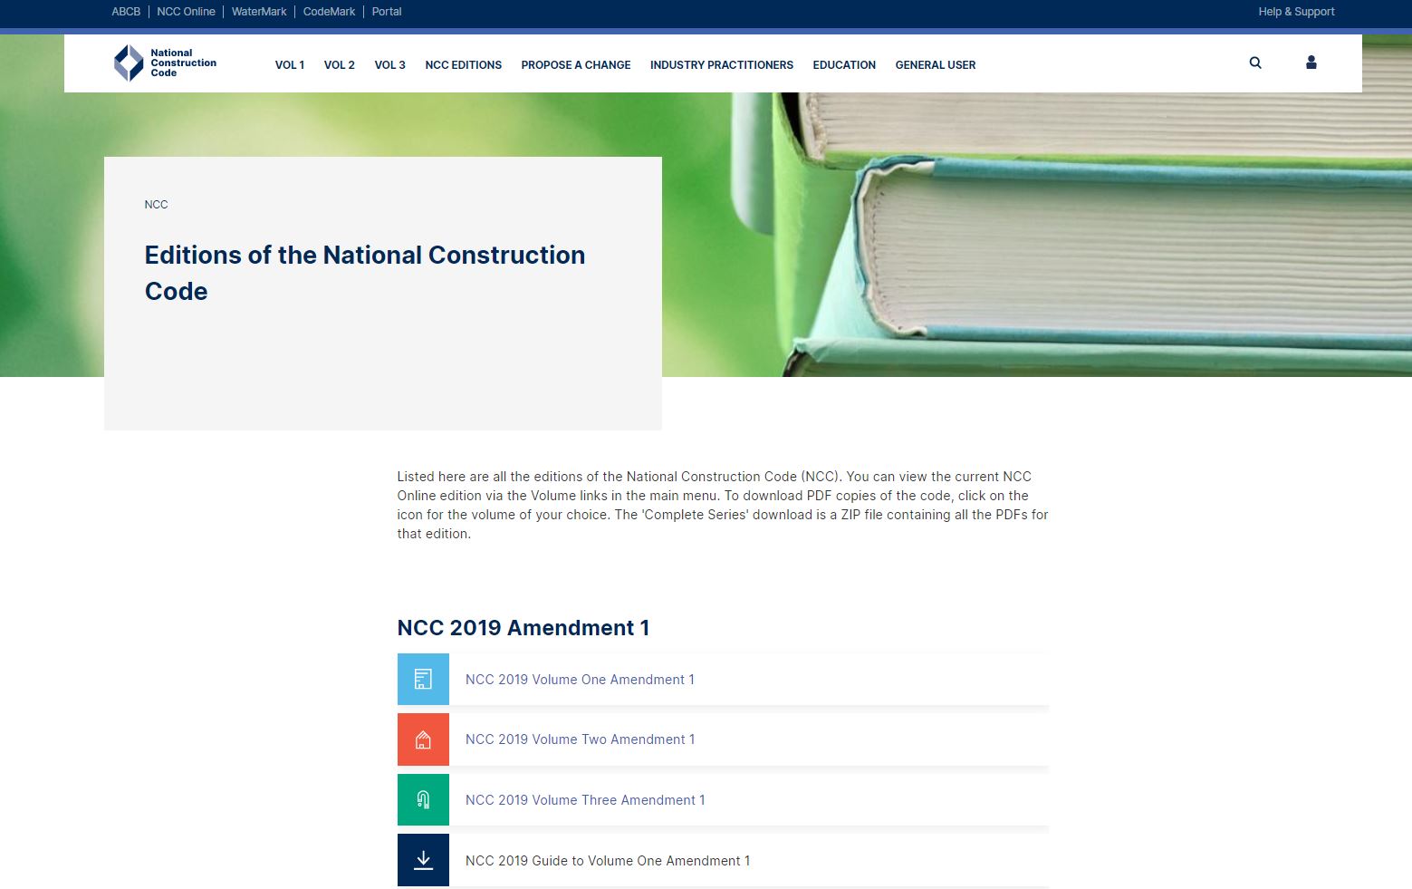Click the red Volume Two house icon
This screenshot has width=1412, height=889.
click(x=423, y=739)
